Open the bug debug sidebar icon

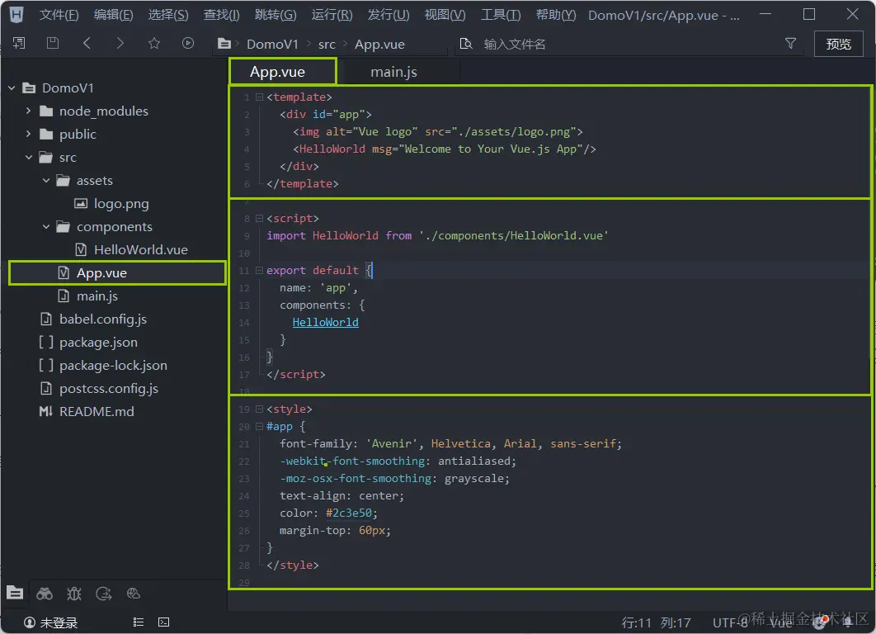74,594
